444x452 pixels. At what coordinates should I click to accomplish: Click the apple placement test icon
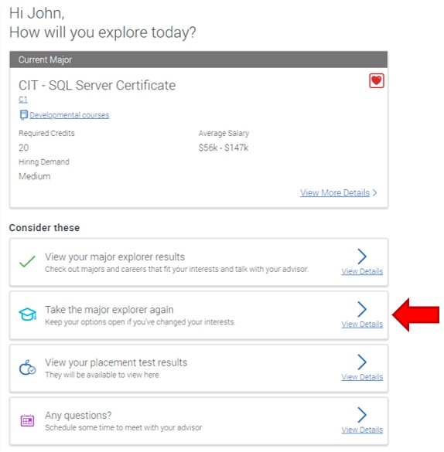(x=27, y=367)
